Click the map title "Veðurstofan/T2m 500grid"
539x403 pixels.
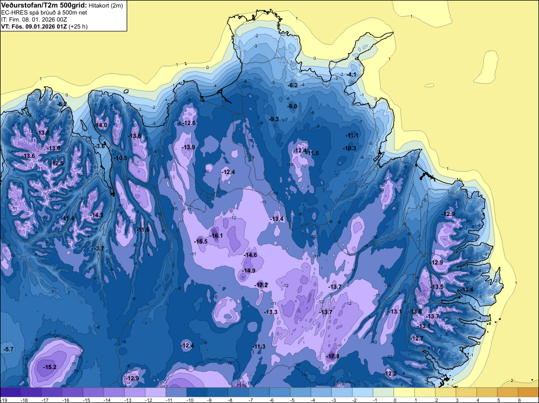(44, 5)
